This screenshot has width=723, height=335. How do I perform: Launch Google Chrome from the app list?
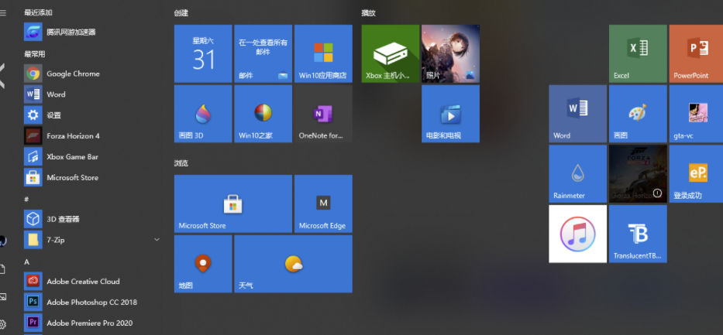92,73
